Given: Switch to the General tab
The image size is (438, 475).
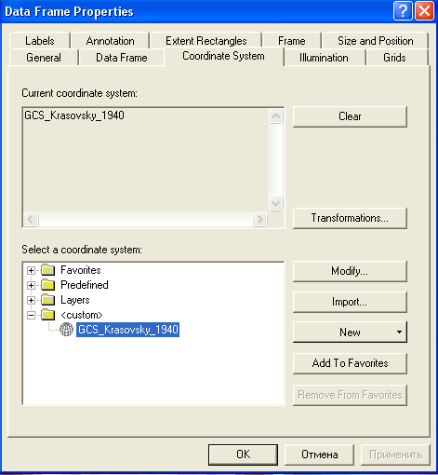Looking at the screenshot, I should pos(44,58).
